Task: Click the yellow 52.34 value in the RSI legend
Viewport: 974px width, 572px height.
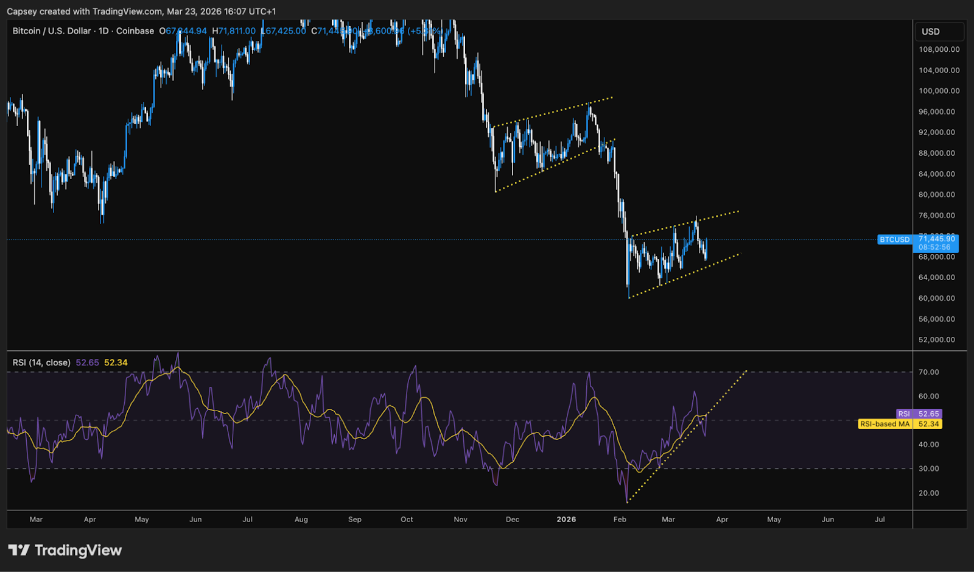Action: pyautogui.click(x=116, y=362)
